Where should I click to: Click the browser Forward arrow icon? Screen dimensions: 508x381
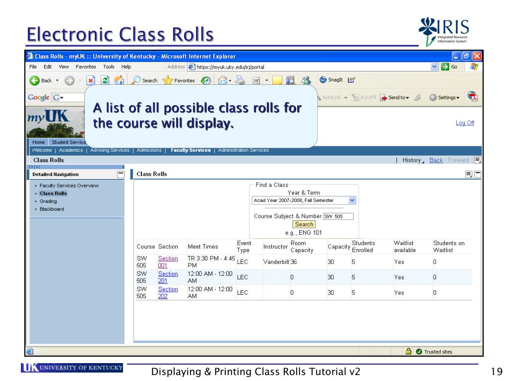click(69, 80)
